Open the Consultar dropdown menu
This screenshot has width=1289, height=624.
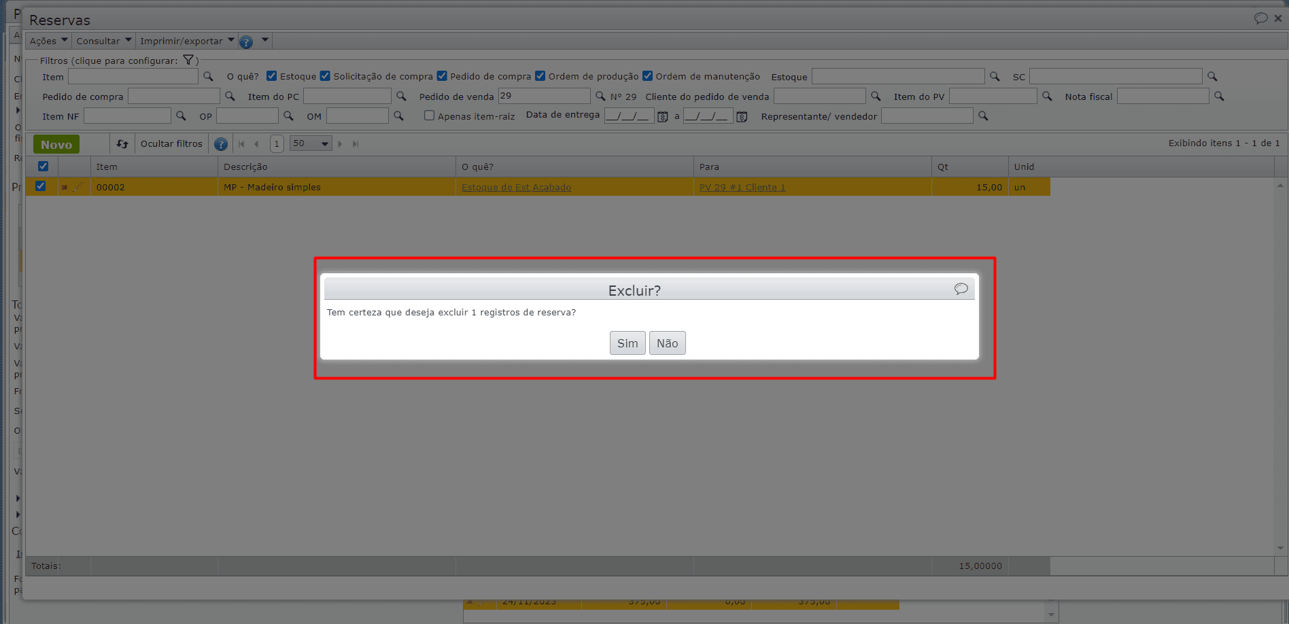click(x=104, y=41)
